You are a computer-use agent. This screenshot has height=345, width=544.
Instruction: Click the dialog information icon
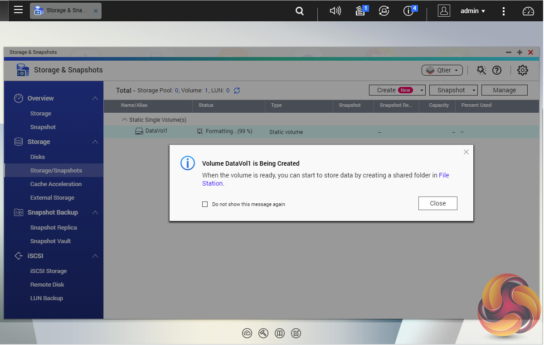pos(188,163)
